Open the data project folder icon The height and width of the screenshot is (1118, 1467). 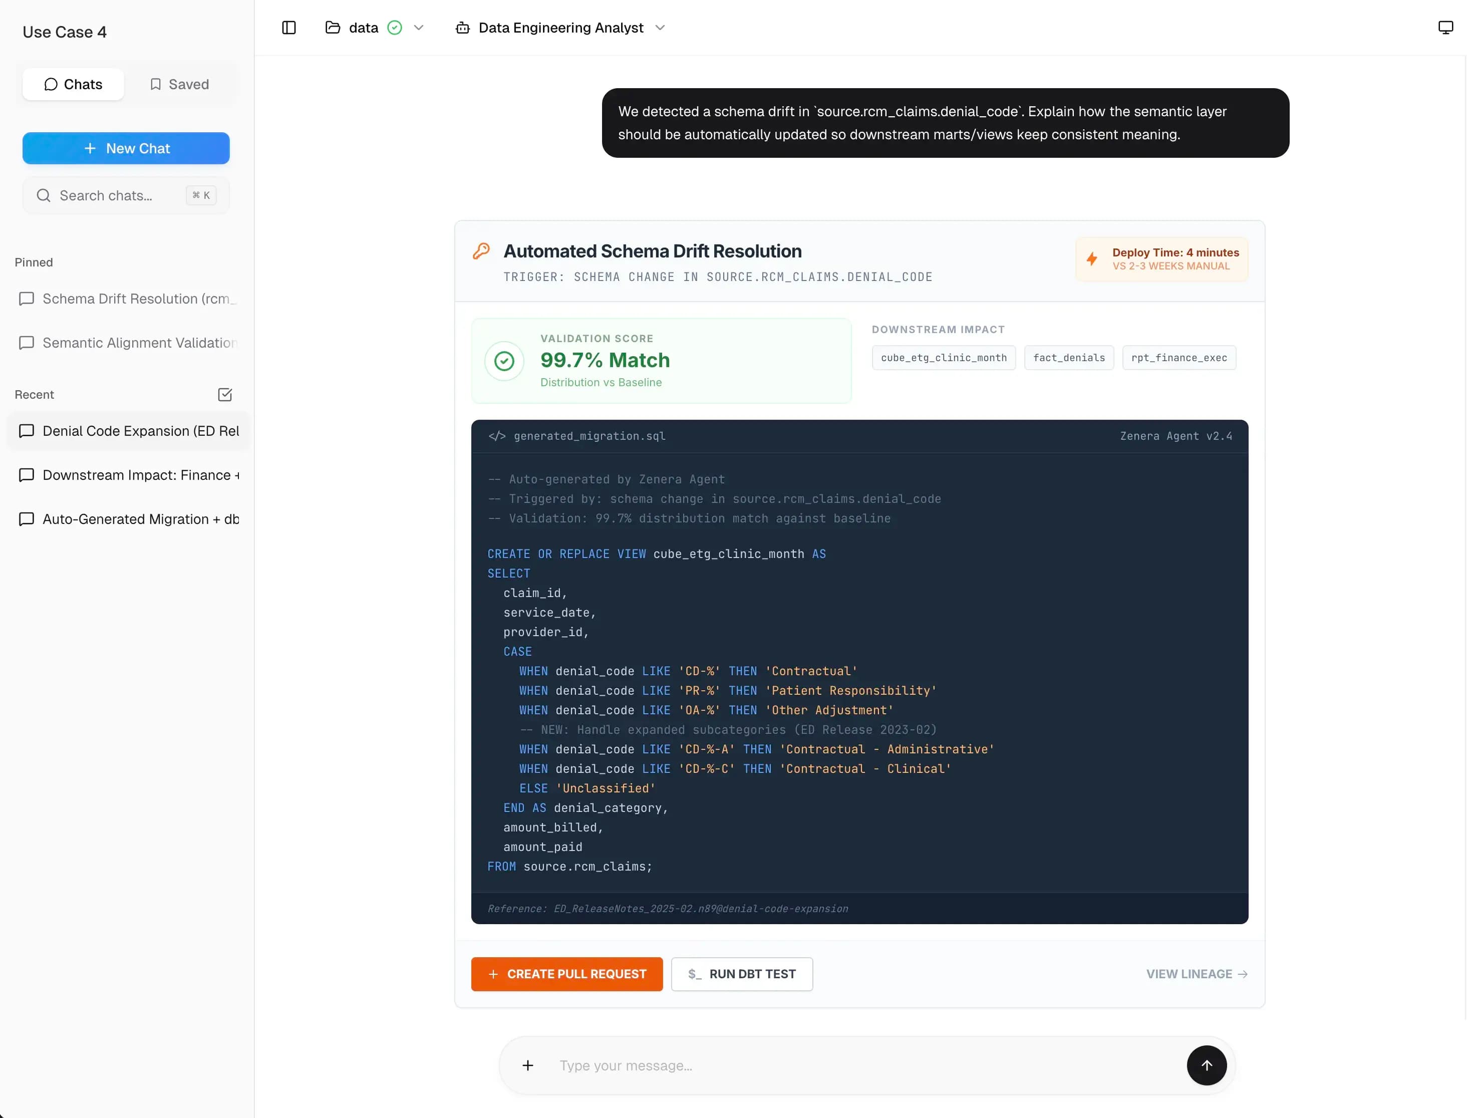click(334, 27)
